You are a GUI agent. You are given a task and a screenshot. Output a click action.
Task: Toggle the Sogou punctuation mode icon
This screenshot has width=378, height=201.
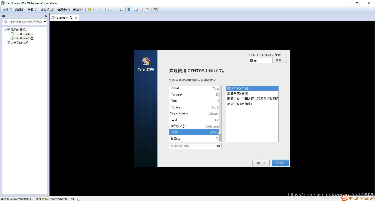[361, 198]
